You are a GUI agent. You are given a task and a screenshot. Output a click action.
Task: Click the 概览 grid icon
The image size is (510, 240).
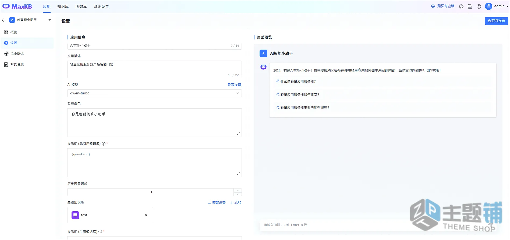point(6,32)
